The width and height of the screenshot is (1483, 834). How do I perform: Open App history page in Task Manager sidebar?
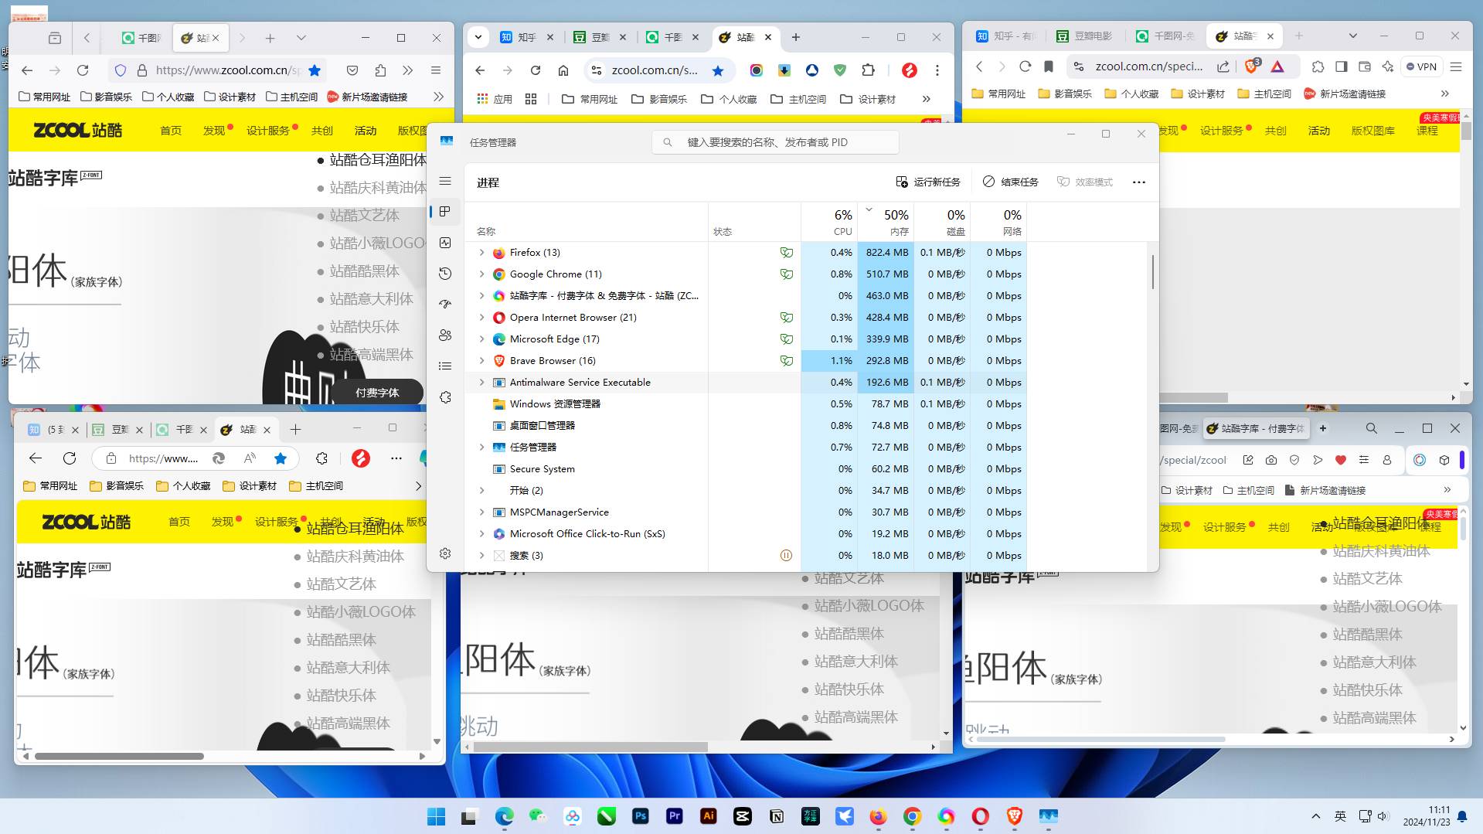point(445,274)
